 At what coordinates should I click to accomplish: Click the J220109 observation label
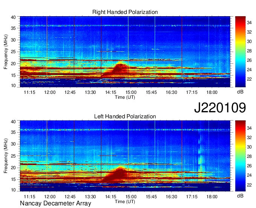[220, 108]
